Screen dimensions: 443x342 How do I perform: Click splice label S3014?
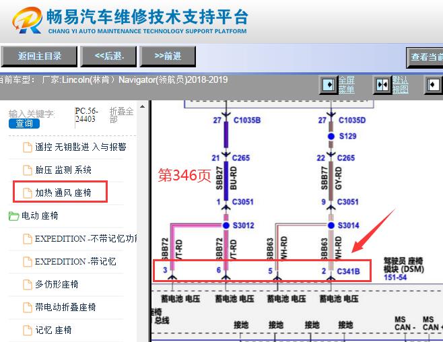348,226
